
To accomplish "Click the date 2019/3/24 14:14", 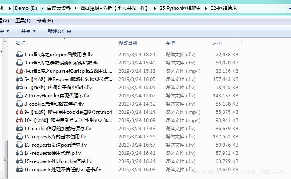I will tap(137, 112).
